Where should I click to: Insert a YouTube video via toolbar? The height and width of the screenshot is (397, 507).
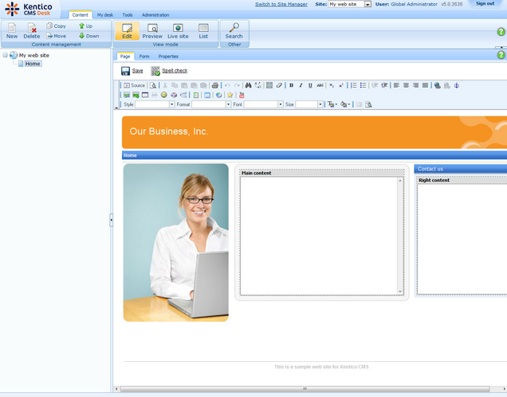point(242,95)
